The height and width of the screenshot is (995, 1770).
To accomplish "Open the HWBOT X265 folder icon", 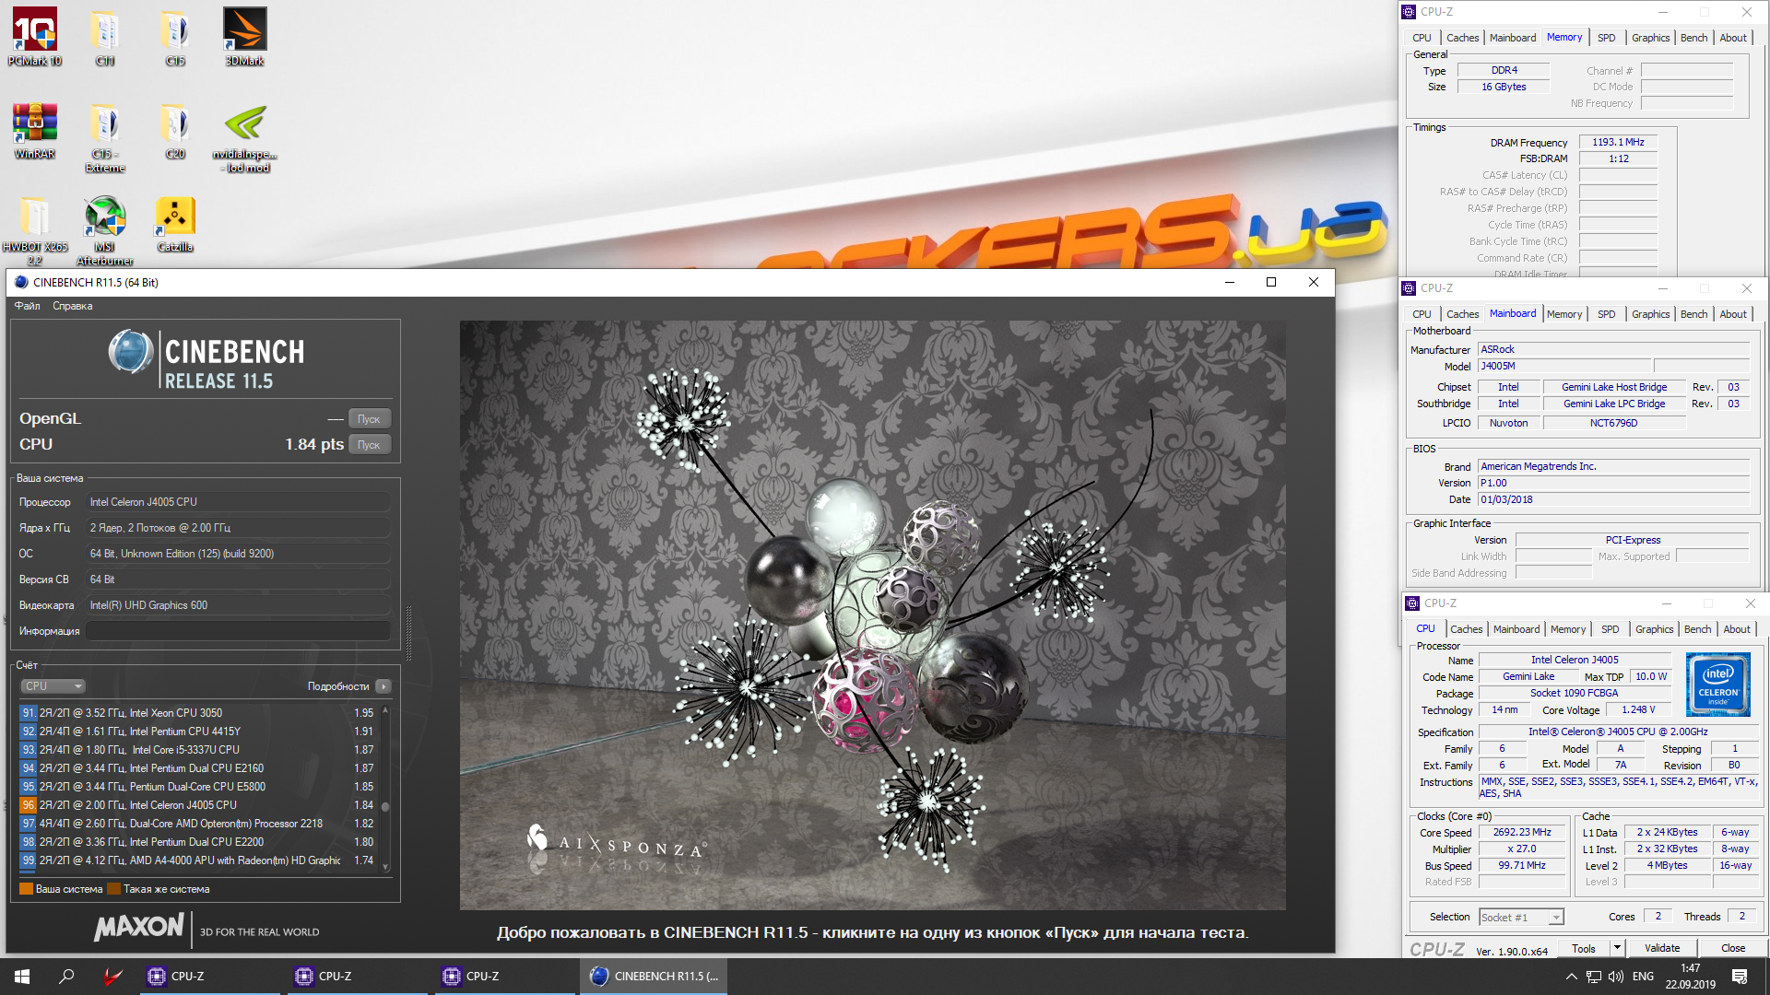I will click(x=35, y=229).
